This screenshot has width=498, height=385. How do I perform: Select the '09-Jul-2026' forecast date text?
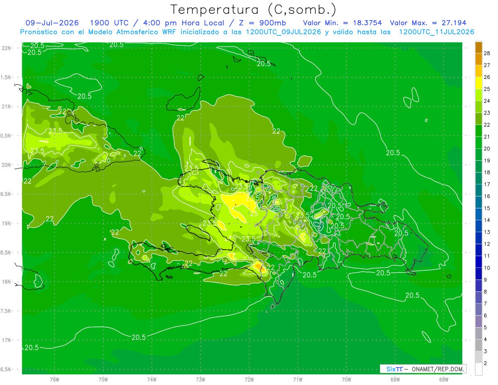[x=52, y=23]
